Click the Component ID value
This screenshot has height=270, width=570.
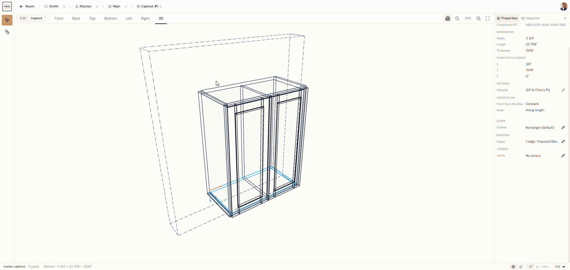(x=546, y=25)
